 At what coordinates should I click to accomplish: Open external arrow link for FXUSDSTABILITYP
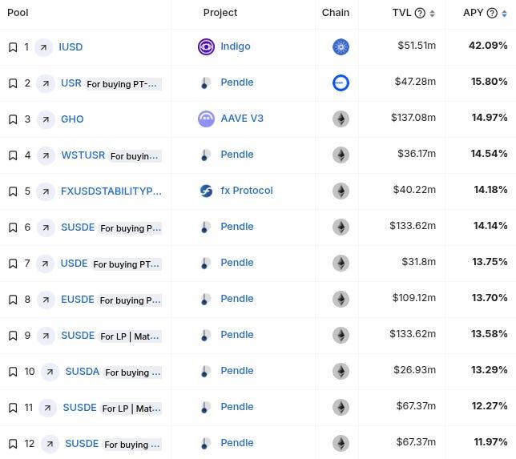coord(46,191)
